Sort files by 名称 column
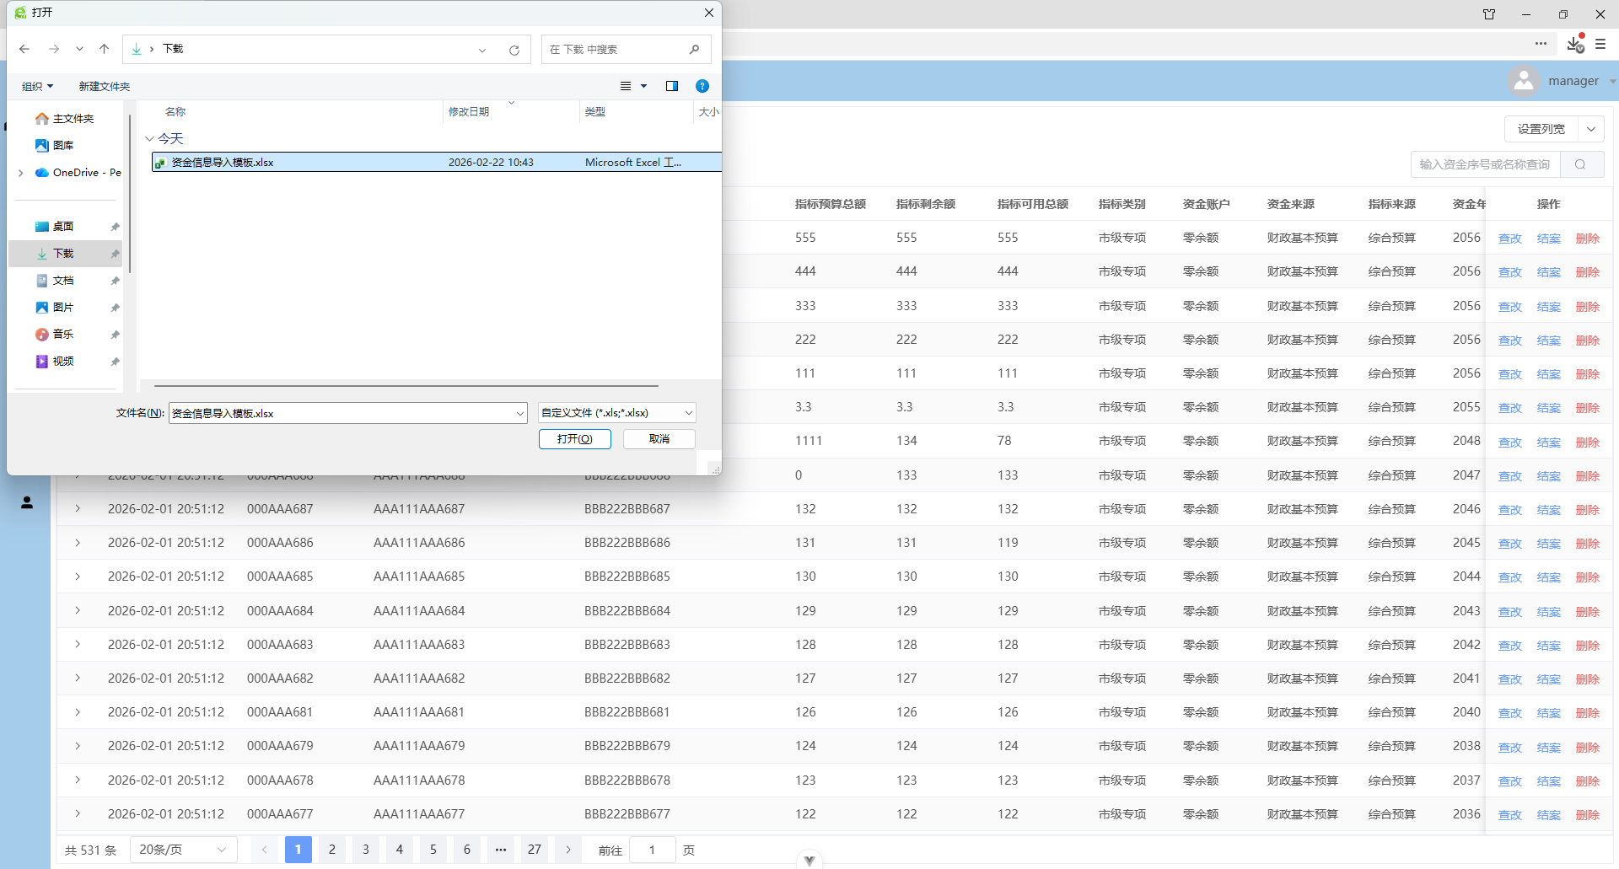This screenshot has height=869, width=1619. pyautogui.click(x=175, y=112)
